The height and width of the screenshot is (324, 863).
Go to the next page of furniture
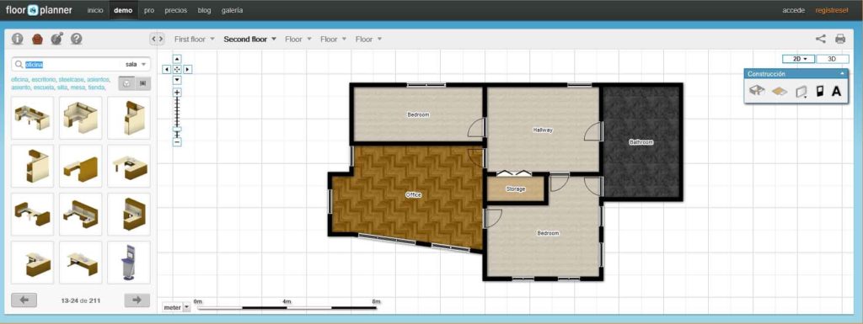(137, 300)
